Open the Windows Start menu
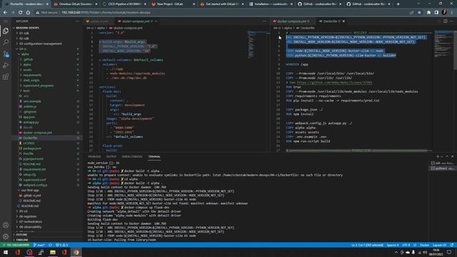 click(x=6, y=252)
